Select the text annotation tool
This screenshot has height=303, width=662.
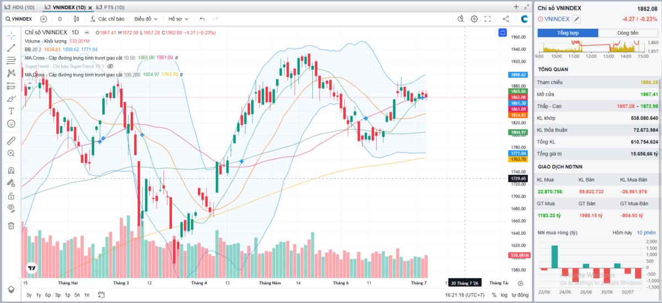(10, 111)
